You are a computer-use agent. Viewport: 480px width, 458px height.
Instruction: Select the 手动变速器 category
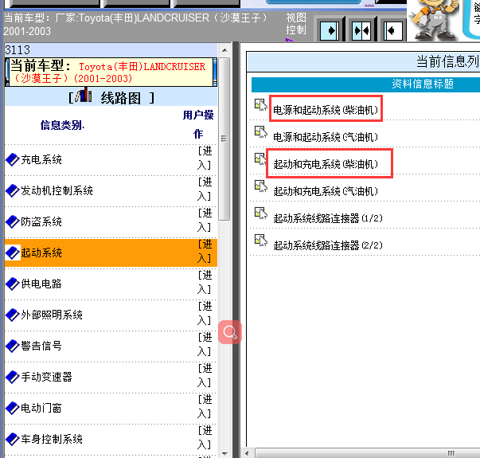[x=46, y=377]
